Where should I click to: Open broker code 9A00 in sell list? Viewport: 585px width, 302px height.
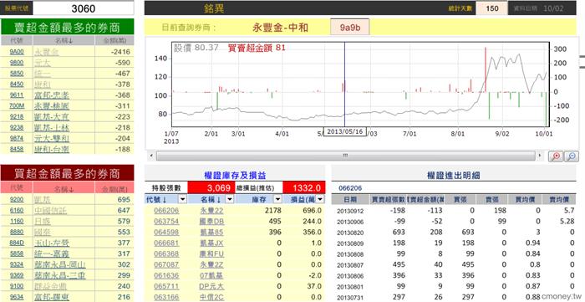click(17, 52)
